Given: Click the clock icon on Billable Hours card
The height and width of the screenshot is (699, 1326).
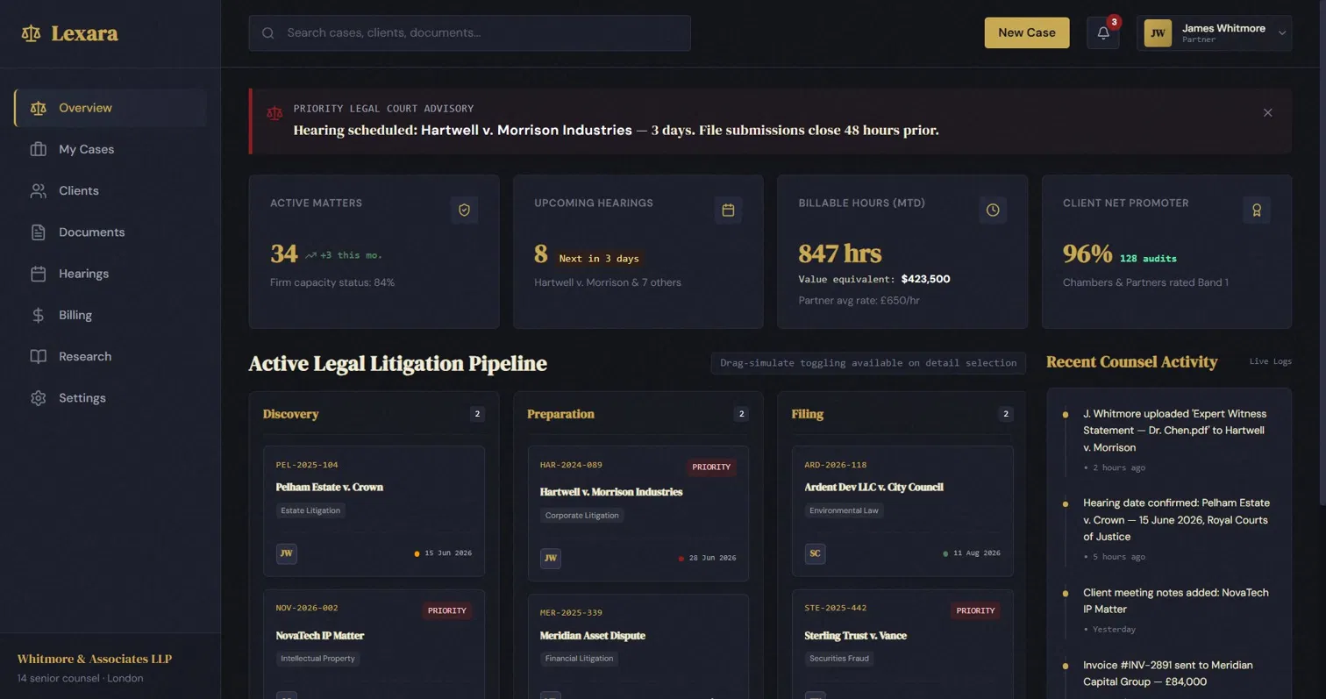Looking at the screenshot, I should pos(993,210).
